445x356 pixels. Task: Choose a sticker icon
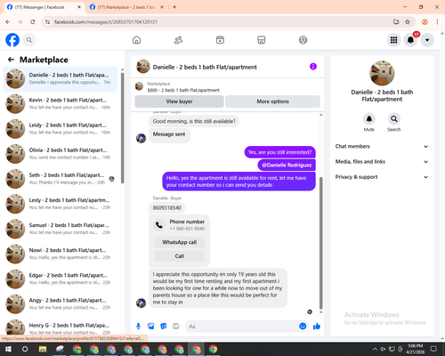click(x=164, y=327)
